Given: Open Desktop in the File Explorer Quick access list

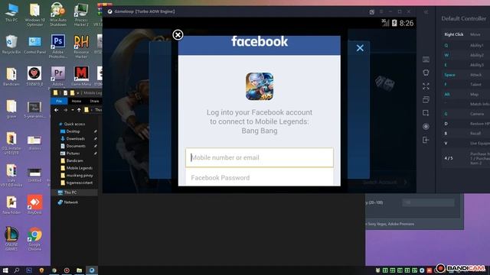Looking at the screenshot, I should tap(73, 131).
